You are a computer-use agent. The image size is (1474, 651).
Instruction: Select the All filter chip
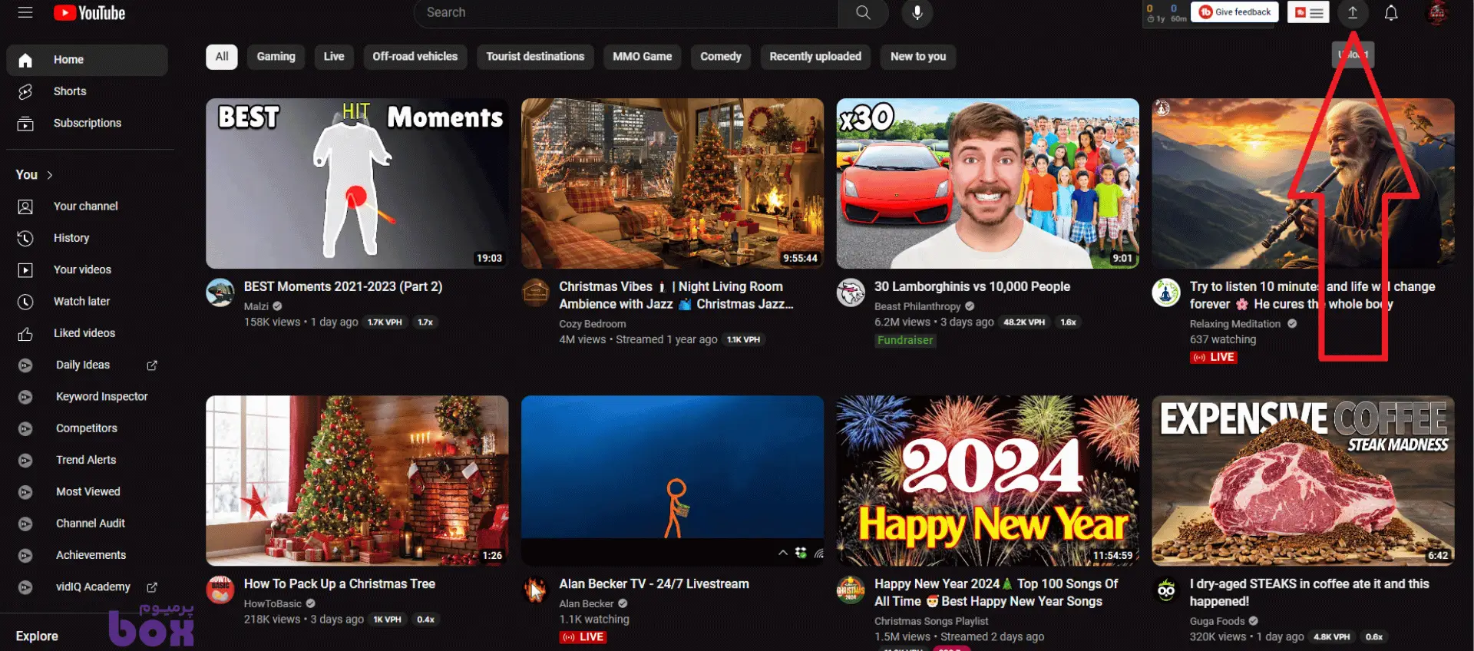(x=222, y=57)
